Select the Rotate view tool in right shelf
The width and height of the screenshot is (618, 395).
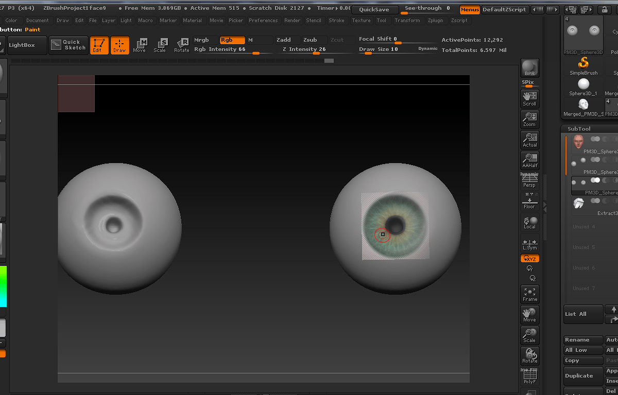pos(529,355)
